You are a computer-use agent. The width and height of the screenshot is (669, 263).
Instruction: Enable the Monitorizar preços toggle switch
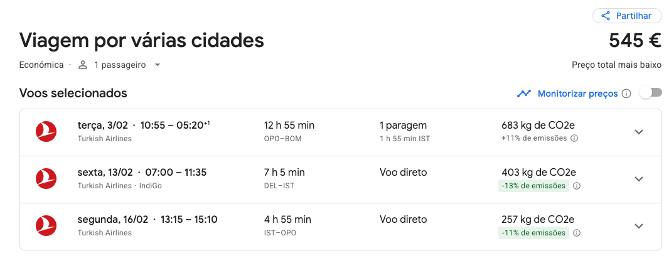651,93
